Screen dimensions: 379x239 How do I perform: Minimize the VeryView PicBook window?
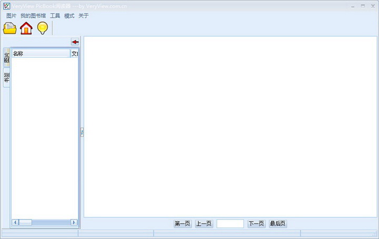353,6
